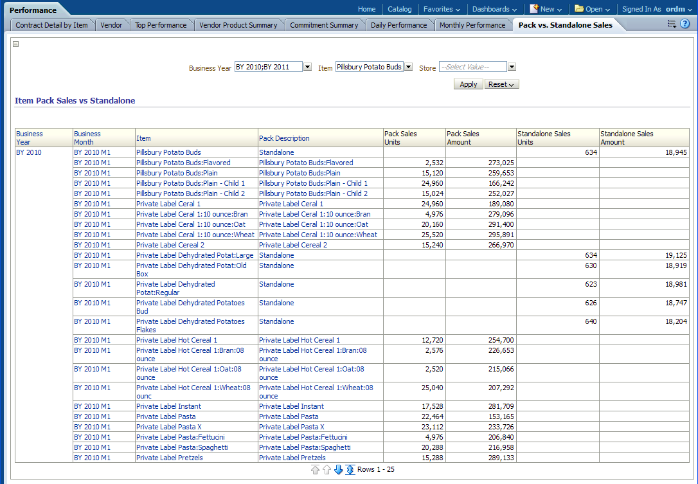This screenshot has width=698, height=484.
Task: Go to next 25 rows arrow
Action: click(339, 470)
